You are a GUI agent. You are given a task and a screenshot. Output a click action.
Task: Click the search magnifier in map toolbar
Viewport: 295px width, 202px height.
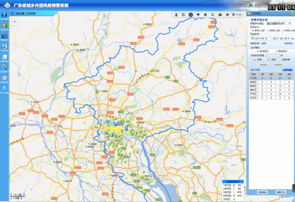pos(212,15)
